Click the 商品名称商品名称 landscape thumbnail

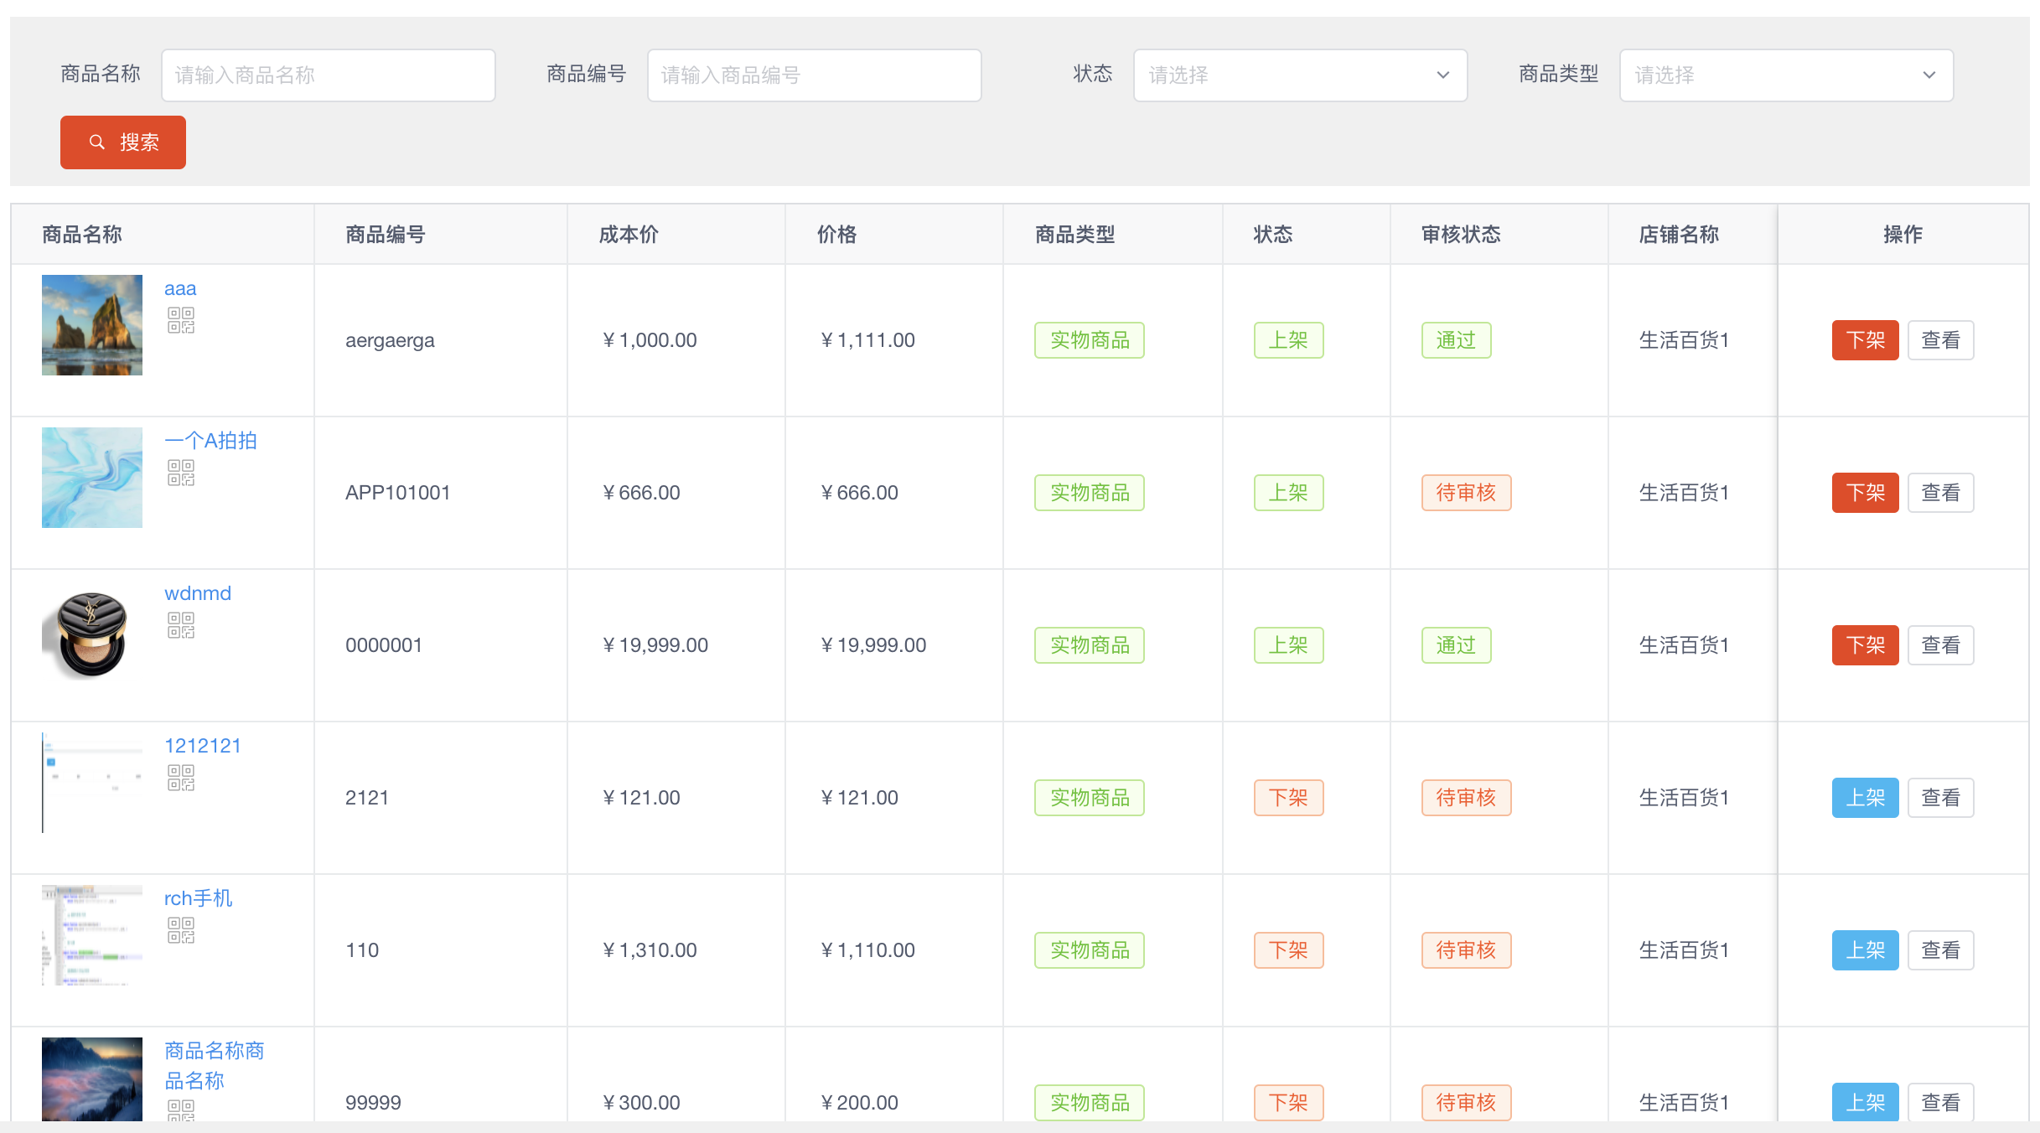pos(92,1079)
